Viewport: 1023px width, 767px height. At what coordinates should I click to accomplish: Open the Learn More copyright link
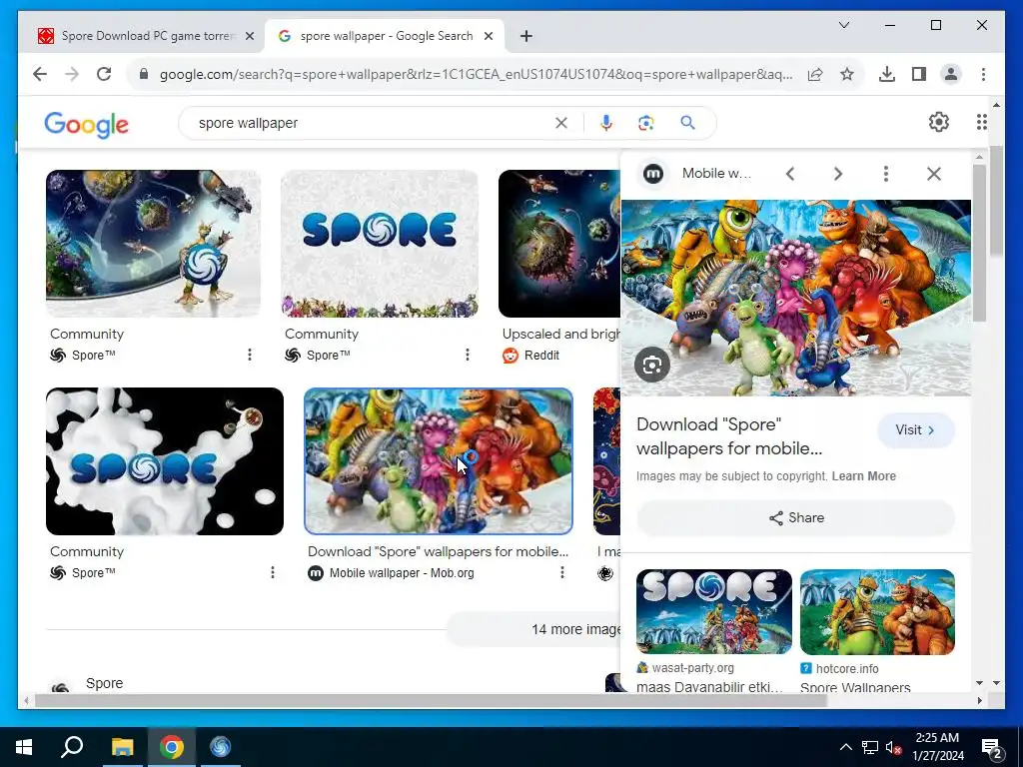tap(863, 476)
